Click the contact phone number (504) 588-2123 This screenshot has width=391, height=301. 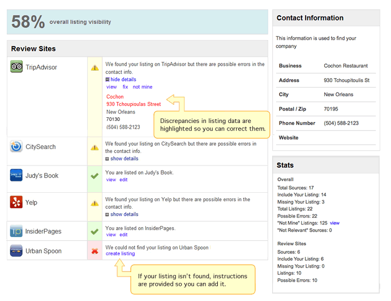coord(341,123)
